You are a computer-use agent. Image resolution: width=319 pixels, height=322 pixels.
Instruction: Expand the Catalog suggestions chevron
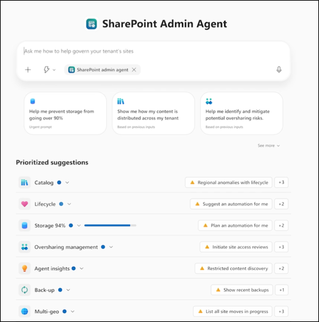point(67,183)
